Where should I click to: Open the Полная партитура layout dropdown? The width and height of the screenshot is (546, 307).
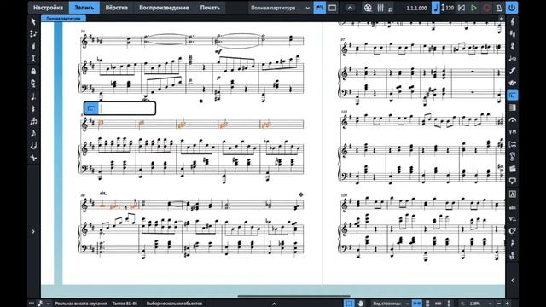click(x=280, y=8)
